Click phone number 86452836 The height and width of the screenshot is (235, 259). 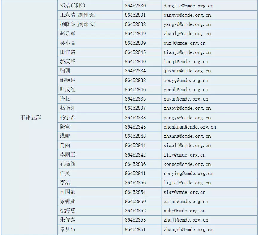click(135, 164)
